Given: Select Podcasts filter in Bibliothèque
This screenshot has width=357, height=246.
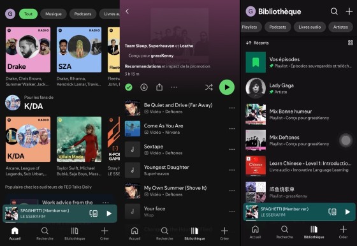Looking at the screenshot, I should 278,27.
